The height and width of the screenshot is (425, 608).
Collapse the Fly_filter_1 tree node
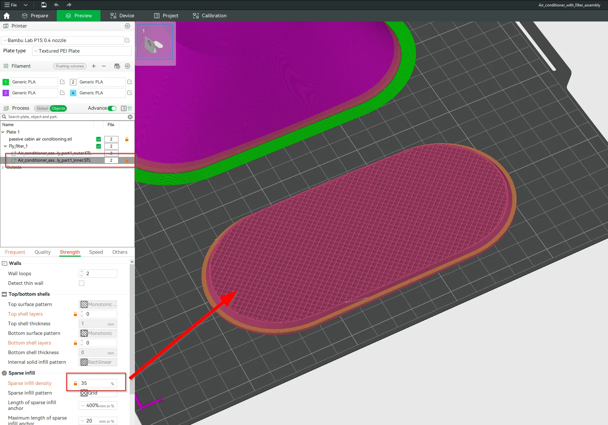(x=5, y=146)
